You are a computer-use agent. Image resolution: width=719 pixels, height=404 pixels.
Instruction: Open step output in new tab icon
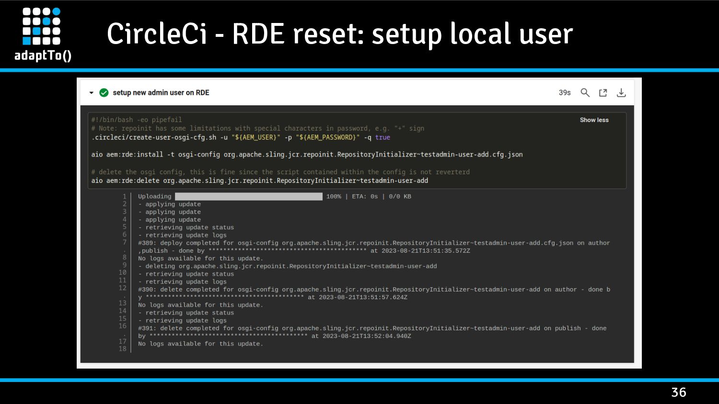[603, 93]
